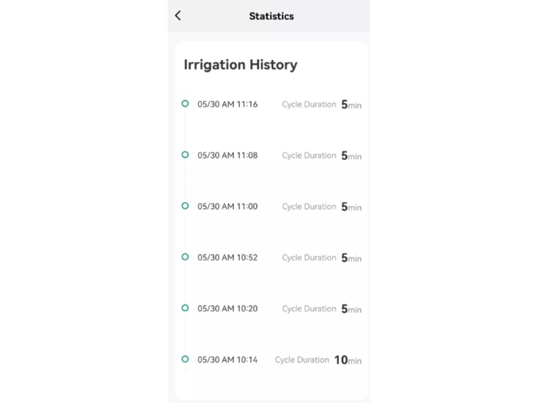Open the 05/30 AM 11:16 irrigation record
The height and width of the screenshot is (403, 538).
tap(227, 104)
